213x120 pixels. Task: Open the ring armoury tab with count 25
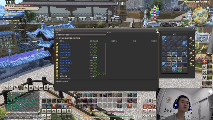tap(191, 59)
